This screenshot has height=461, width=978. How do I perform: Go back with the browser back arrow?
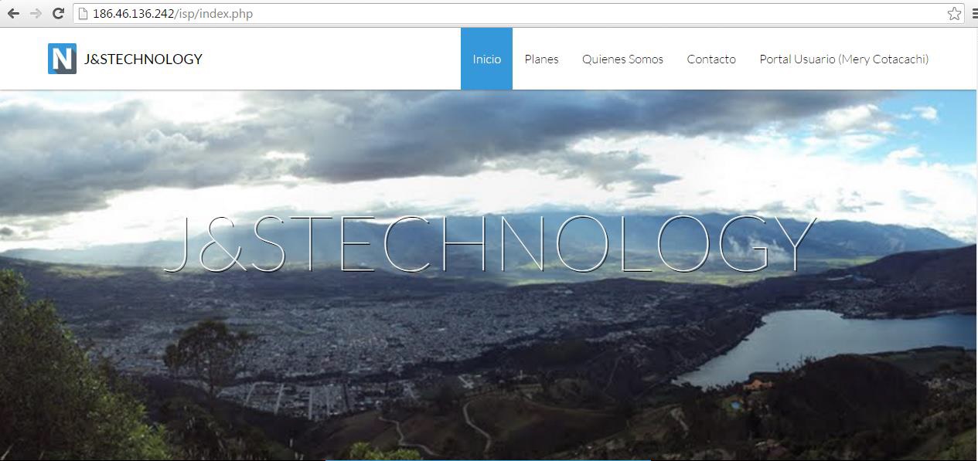pos(13,13)
